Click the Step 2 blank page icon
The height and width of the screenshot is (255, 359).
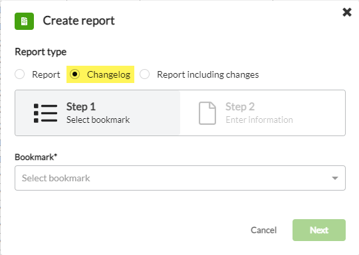point(207,113)
